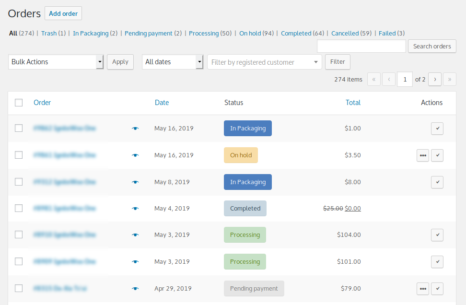The image size is (466, 305).
Task: Click the Add order button
Action: click(x=63, y=13)
